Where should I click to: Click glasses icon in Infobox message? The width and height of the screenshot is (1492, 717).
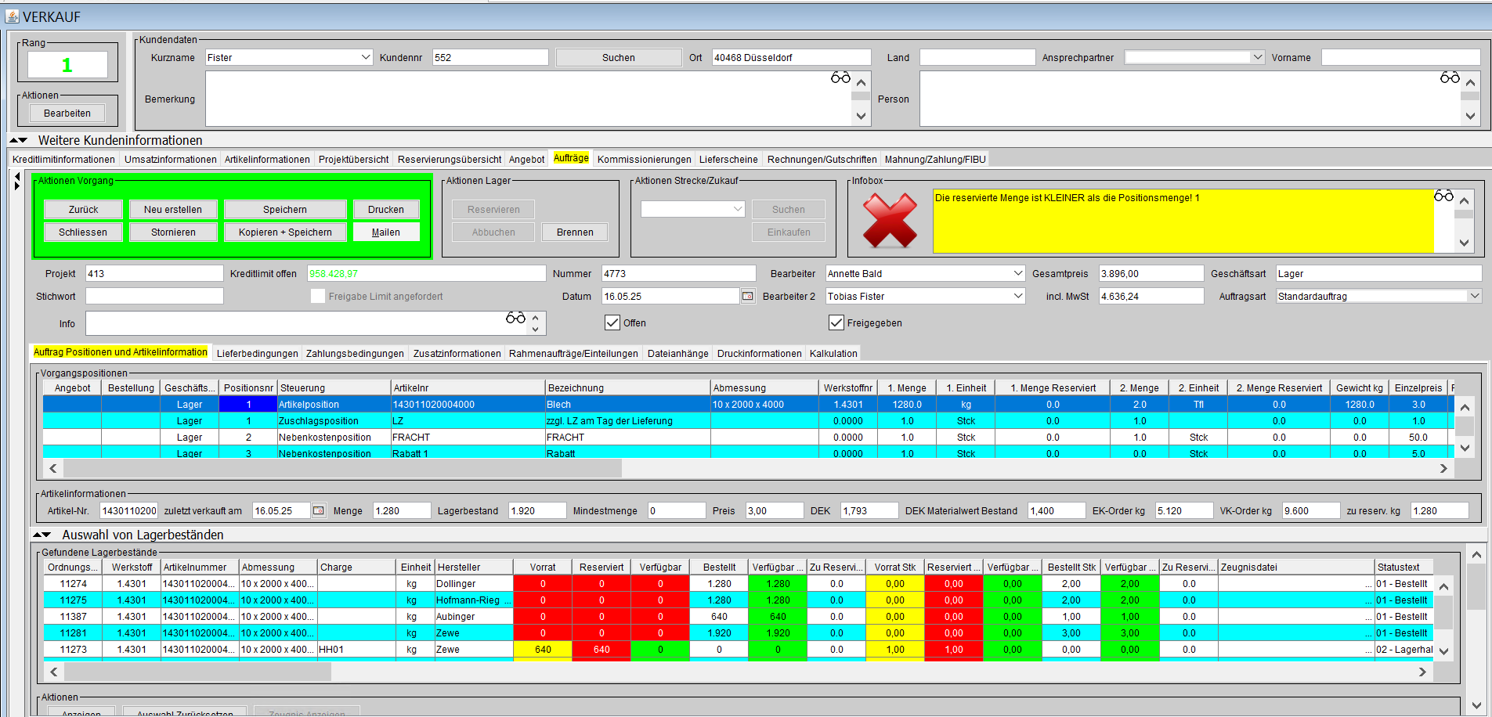click(x=1443, y=196)
